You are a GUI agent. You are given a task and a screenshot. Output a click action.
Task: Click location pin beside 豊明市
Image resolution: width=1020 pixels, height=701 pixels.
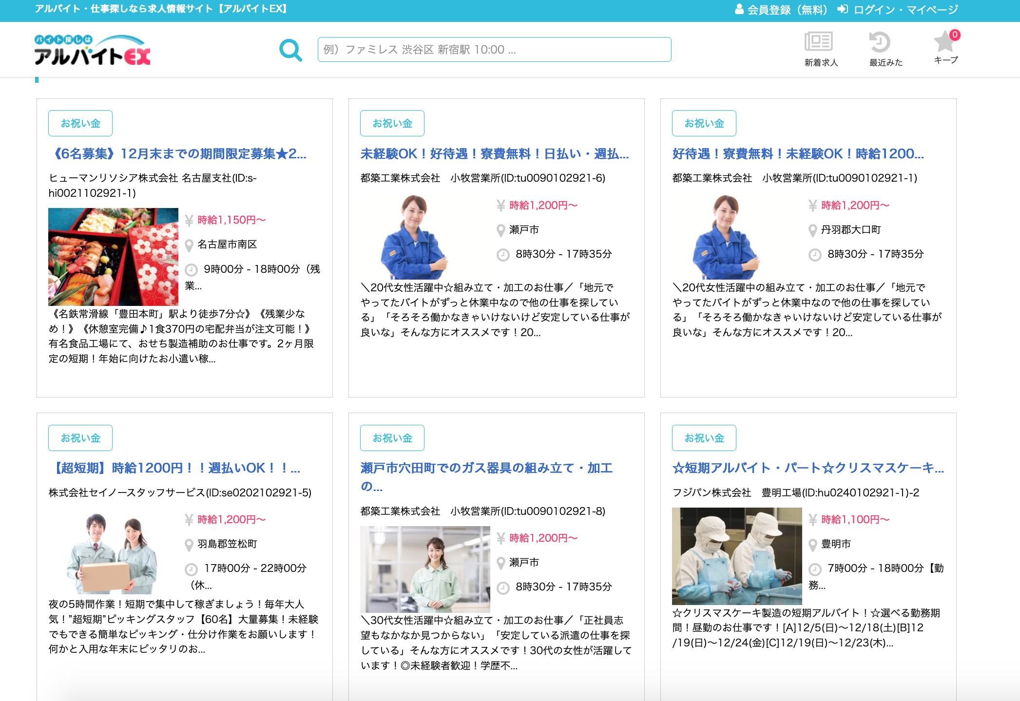tap(812, 545)
